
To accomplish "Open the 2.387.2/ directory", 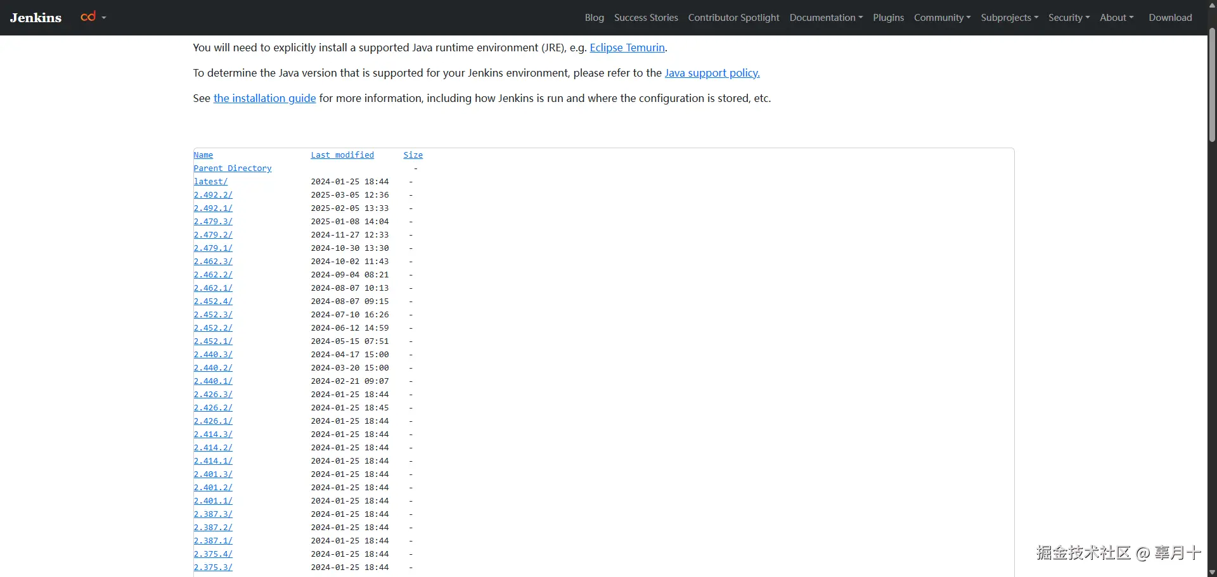I will click(213, 528).
